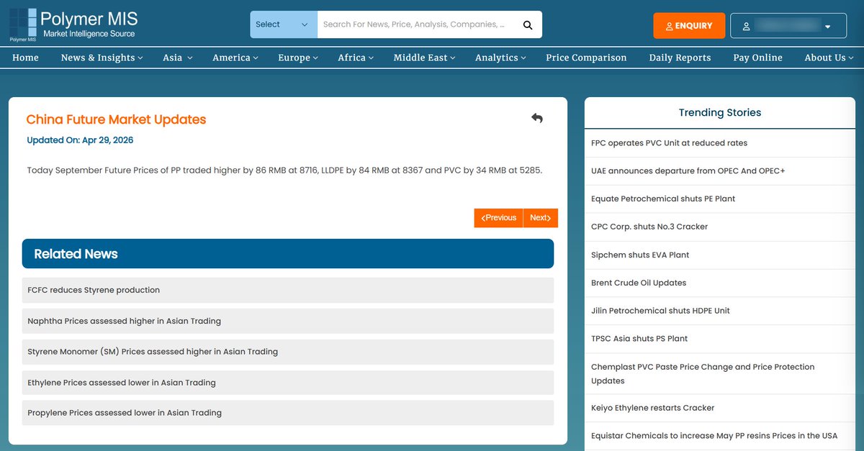The height and width of the screenshot is (451, 864).
Task: Expand the About Us menu
Action: point(829,58)
